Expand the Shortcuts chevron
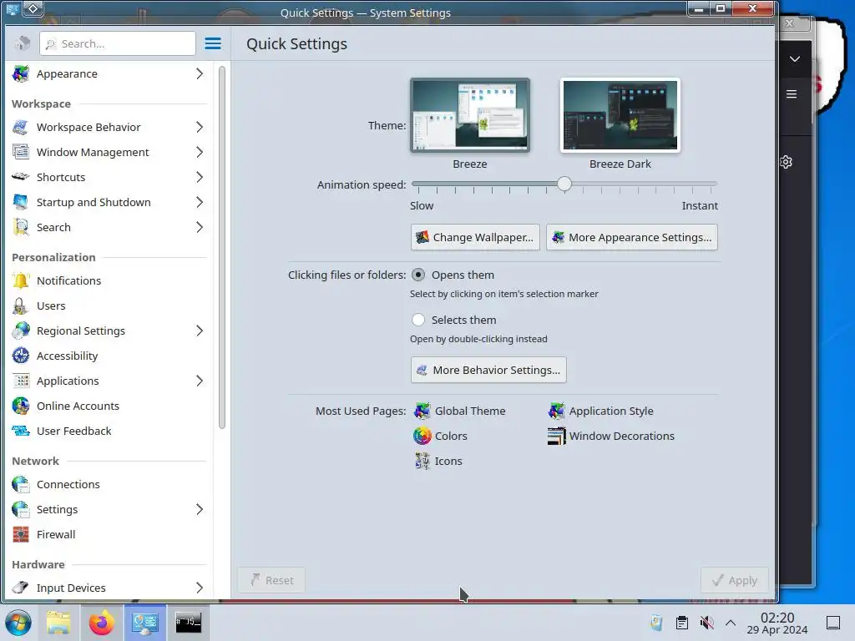The image size is (855, 641). point(200,177)
